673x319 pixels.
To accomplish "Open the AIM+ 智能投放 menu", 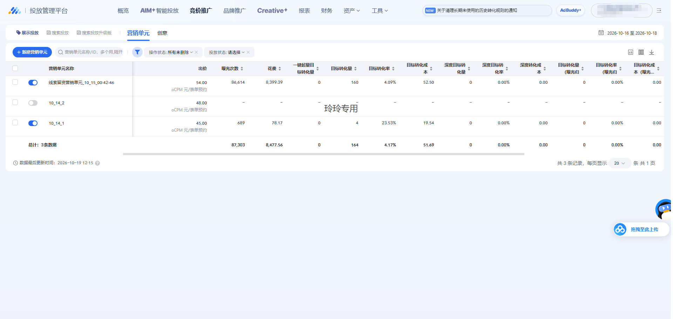I will pos(159,11).
